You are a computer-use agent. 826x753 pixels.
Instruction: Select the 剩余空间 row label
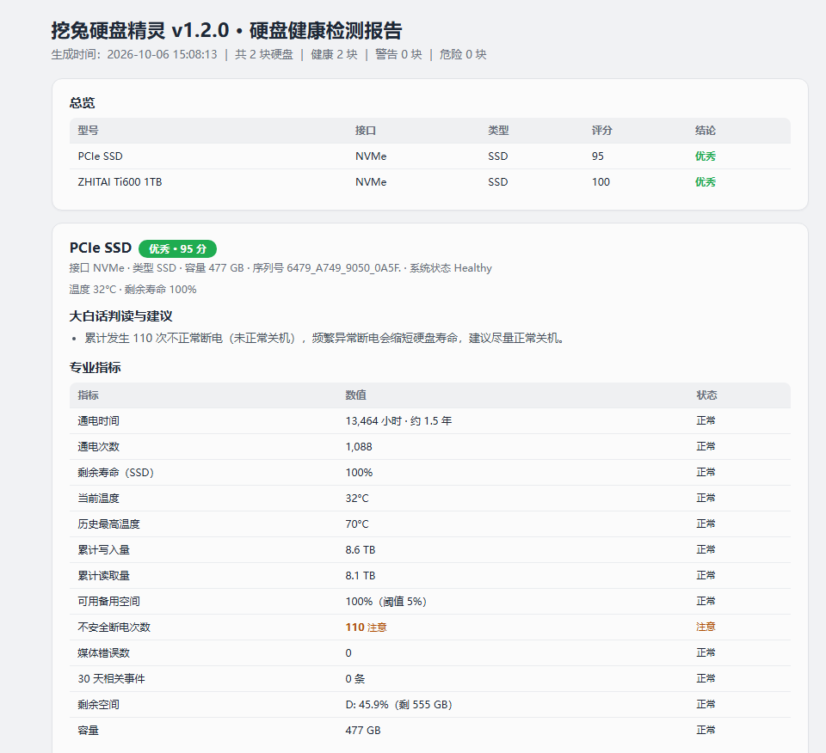point(98,705)
